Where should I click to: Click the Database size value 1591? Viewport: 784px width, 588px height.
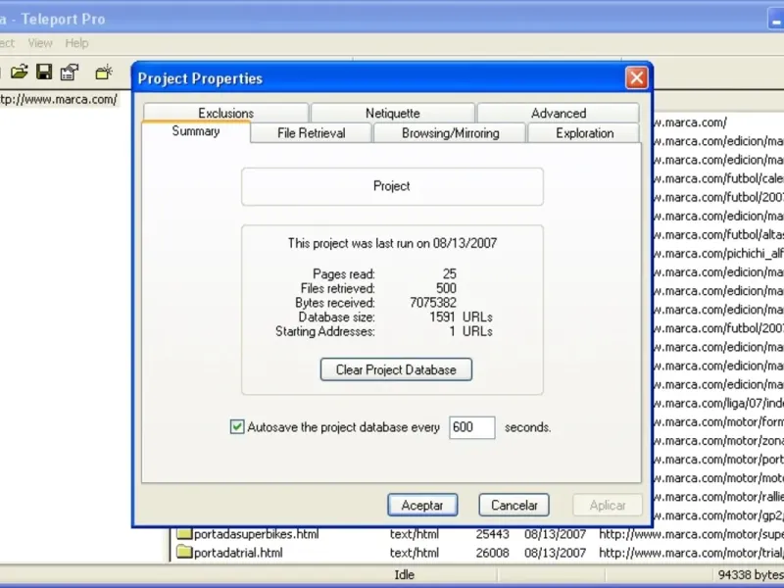(442, 317)
